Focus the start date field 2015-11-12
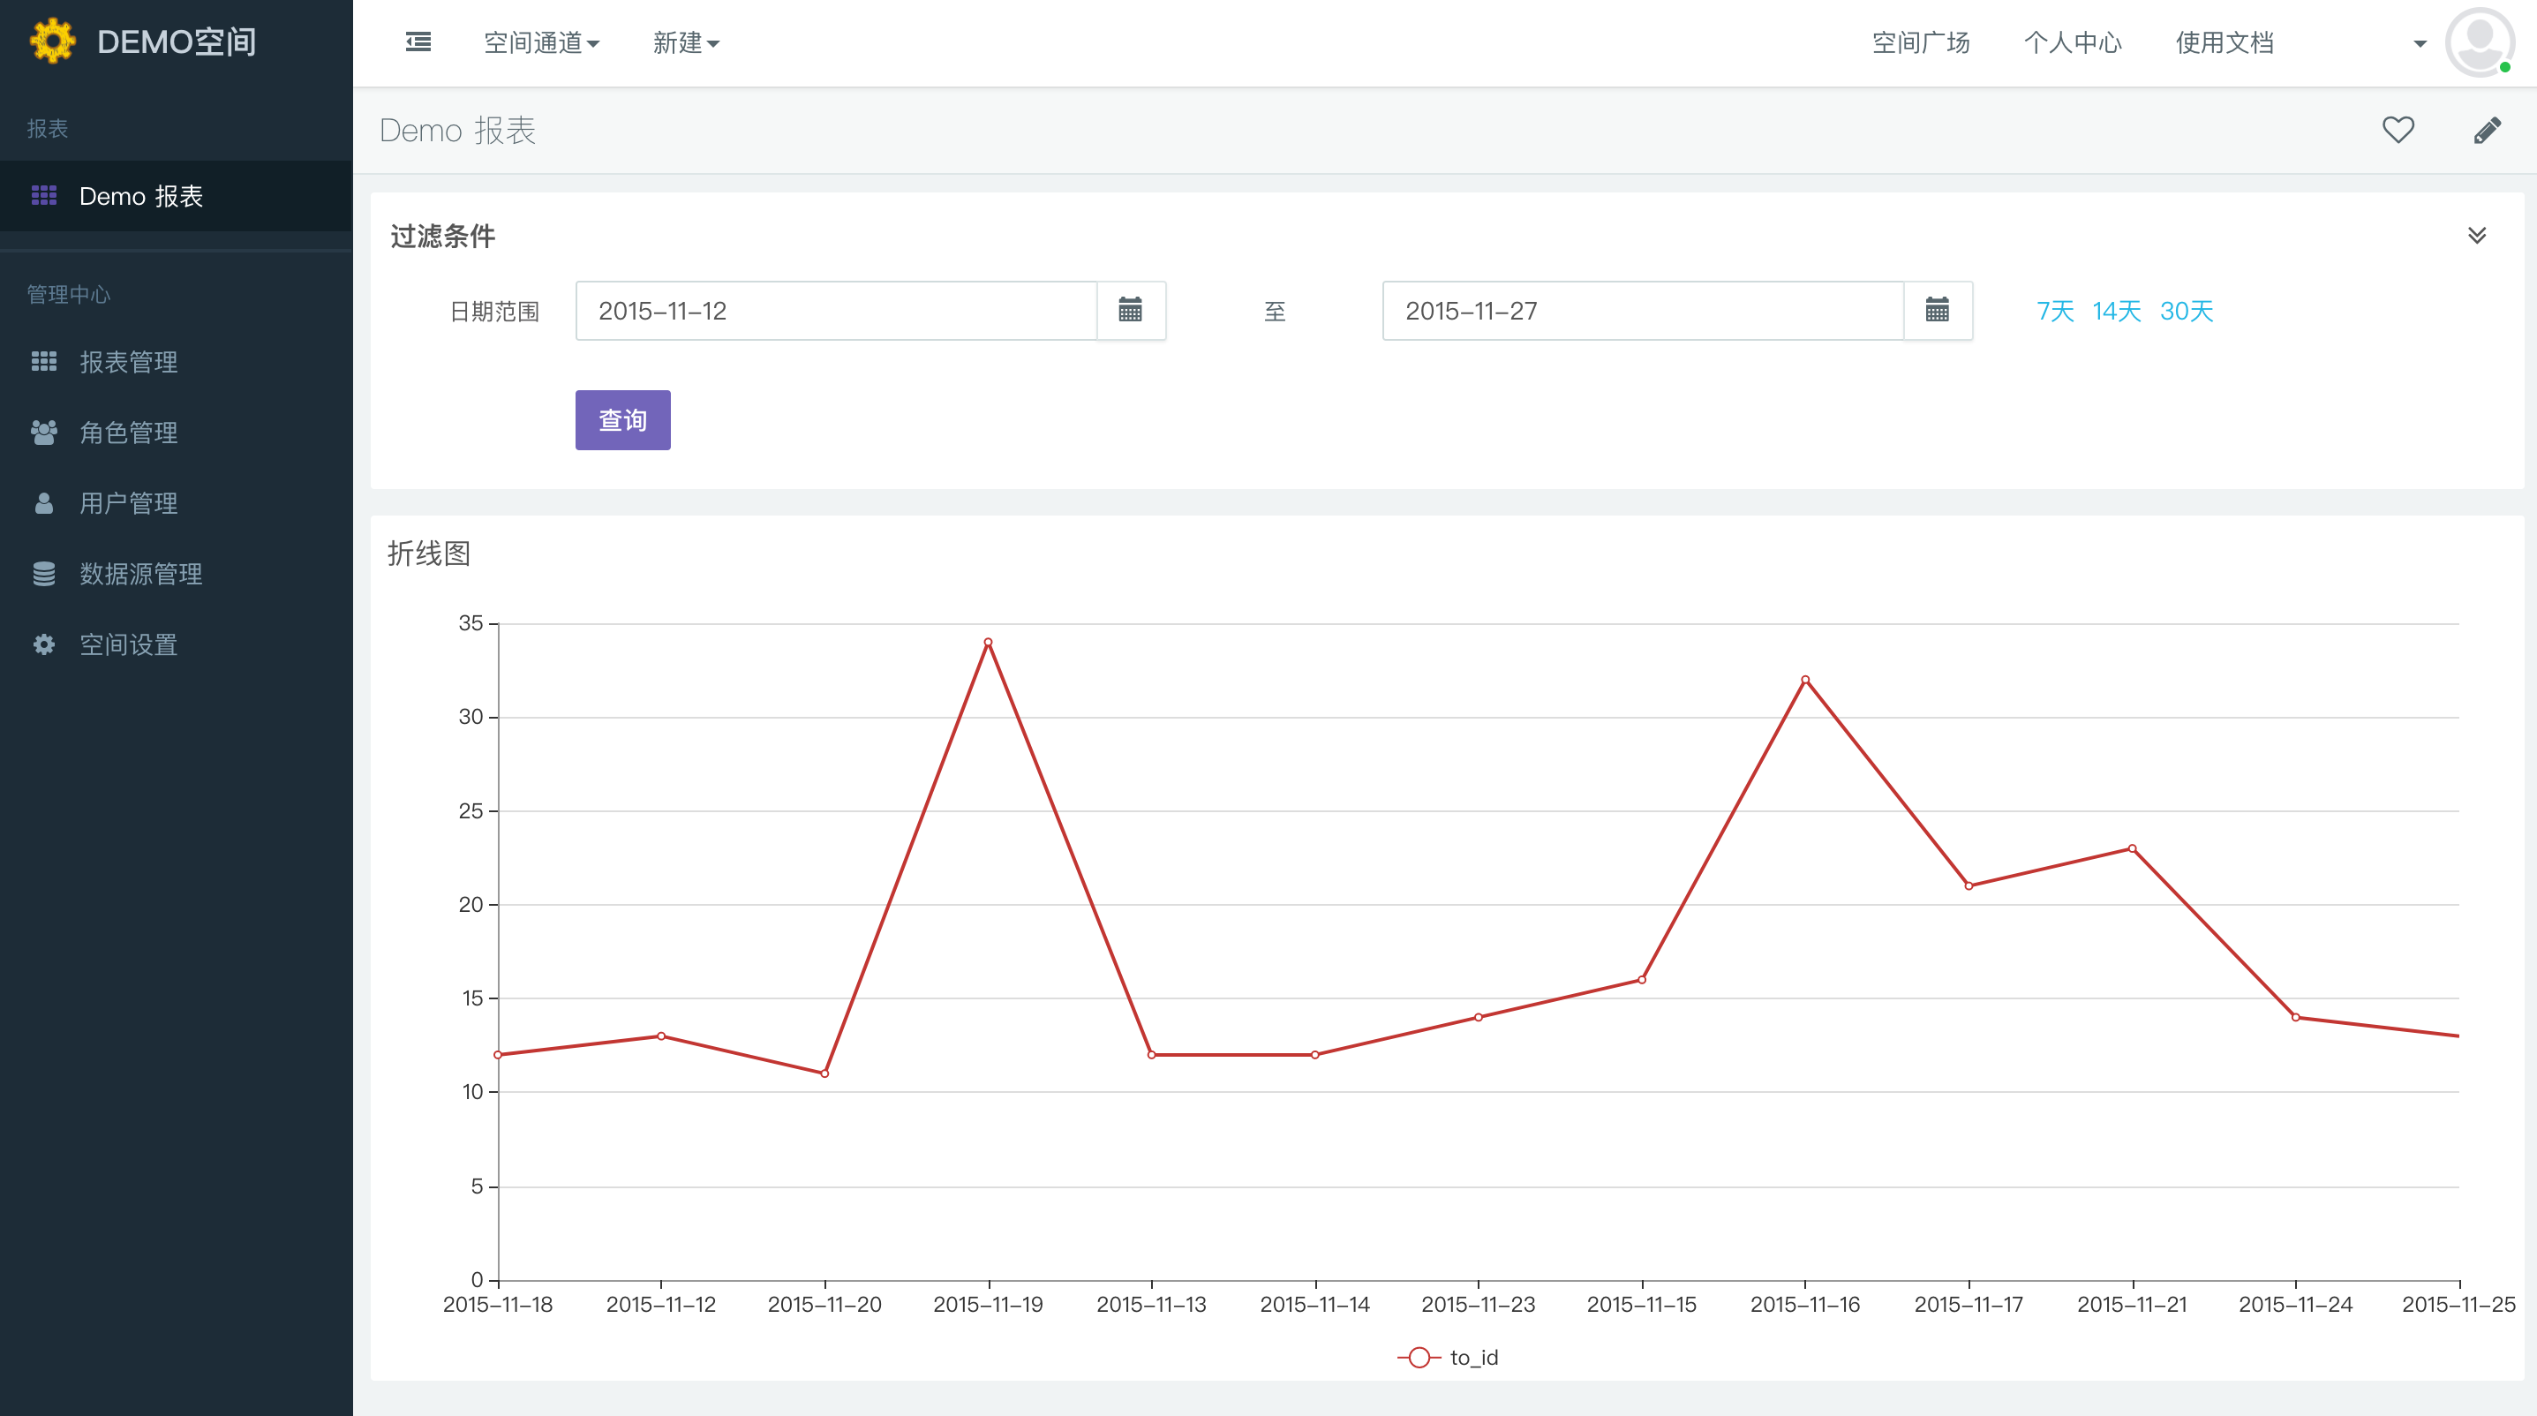This screenshot has height=1416, width=2537. point(836,310)
